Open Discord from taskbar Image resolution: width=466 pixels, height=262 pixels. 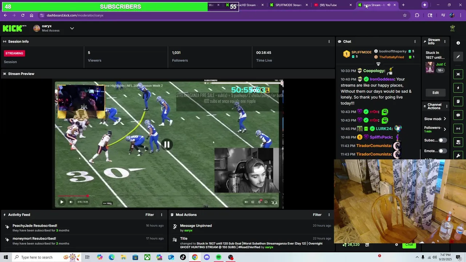pos(207,257)
